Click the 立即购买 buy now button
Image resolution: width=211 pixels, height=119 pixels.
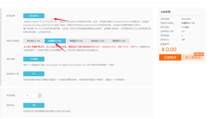[170, 58]
